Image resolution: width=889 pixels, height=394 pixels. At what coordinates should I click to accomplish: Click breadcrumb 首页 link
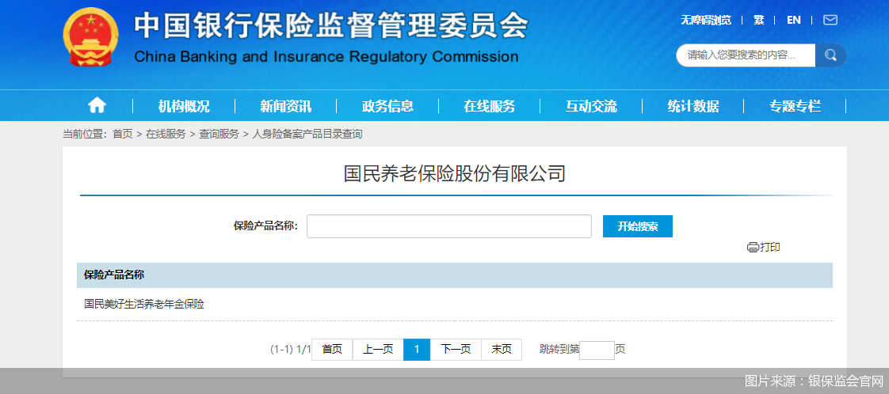[x=123, y=134]
